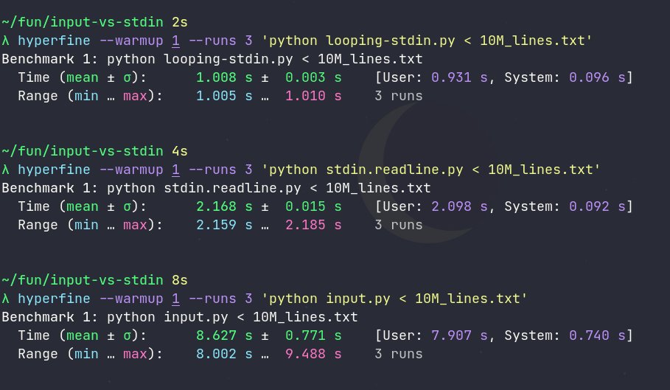Image resolution: width=670 pixels, height=390 pixels.
Task: Click '3 runs' under the looping-stdin benchmark
Action: (x=399, y=96)
